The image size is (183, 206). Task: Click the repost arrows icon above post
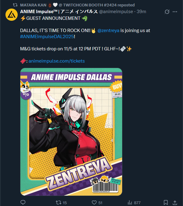click(x=15, y=5)
